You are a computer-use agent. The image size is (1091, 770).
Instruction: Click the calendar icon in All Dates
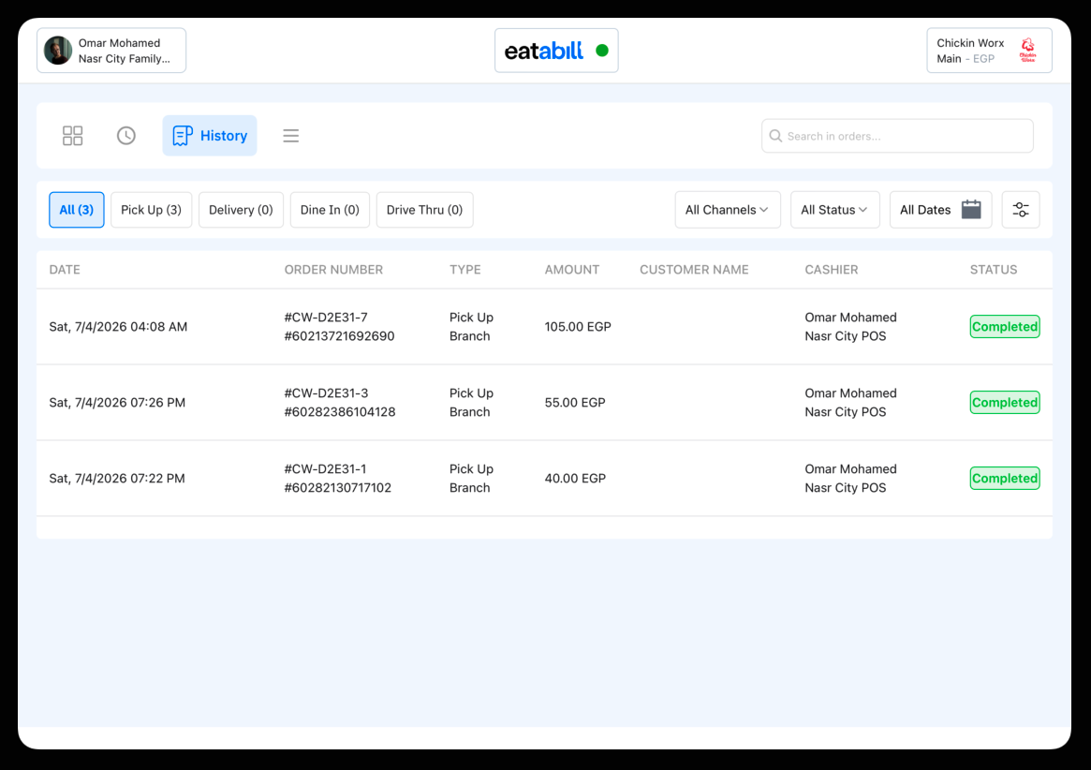[971, 210]
